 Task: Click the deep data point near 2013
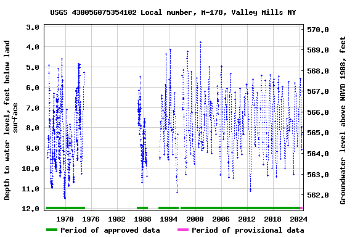pyautogui.click(x=250, y=191)
